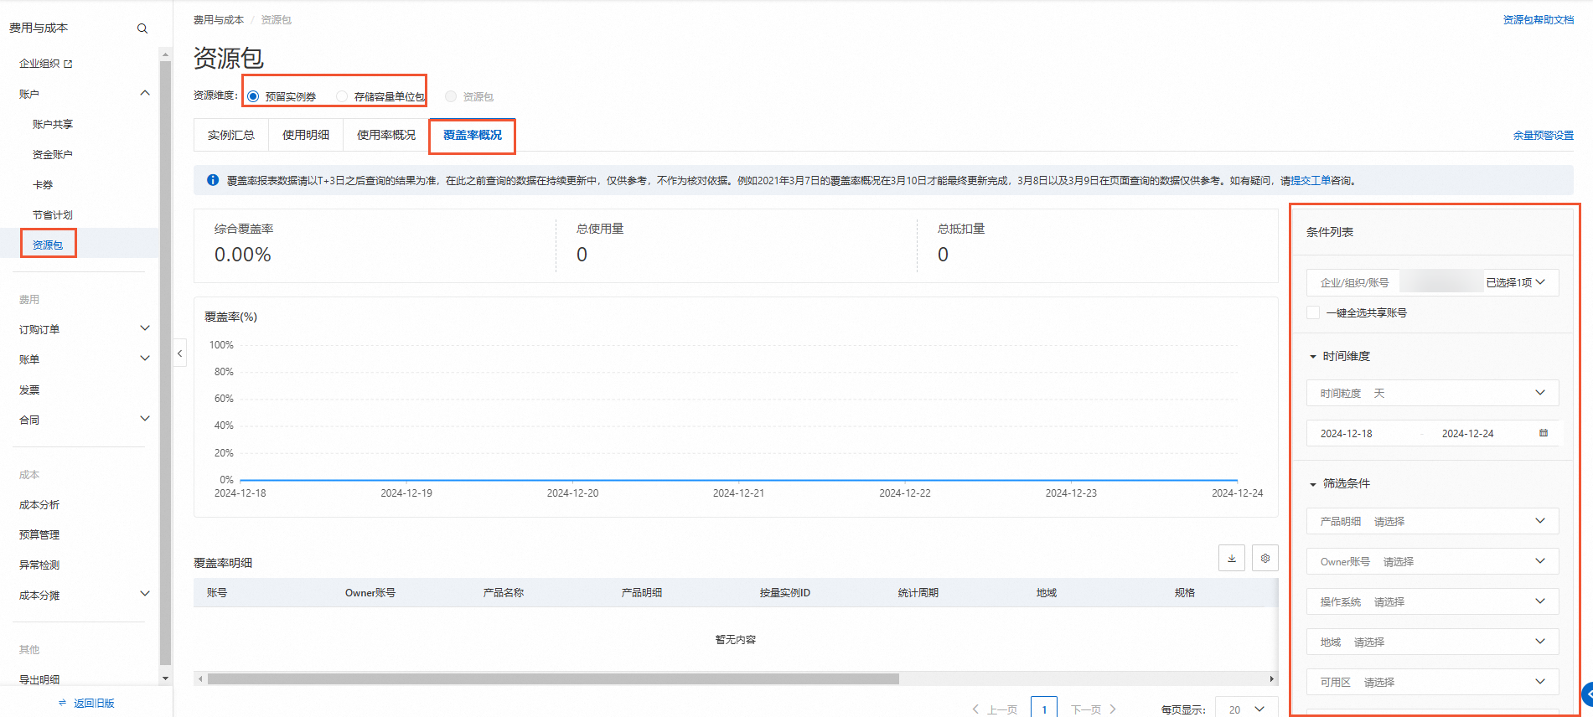Open the 企业/组织/账号 dropdown

click(1432, 282)
